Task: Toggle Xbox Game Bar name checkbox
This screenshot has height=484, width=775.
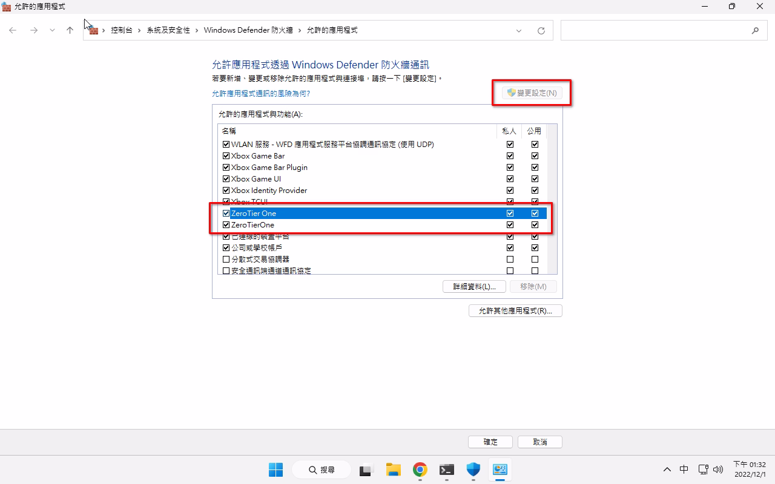Action: [226, 156]
